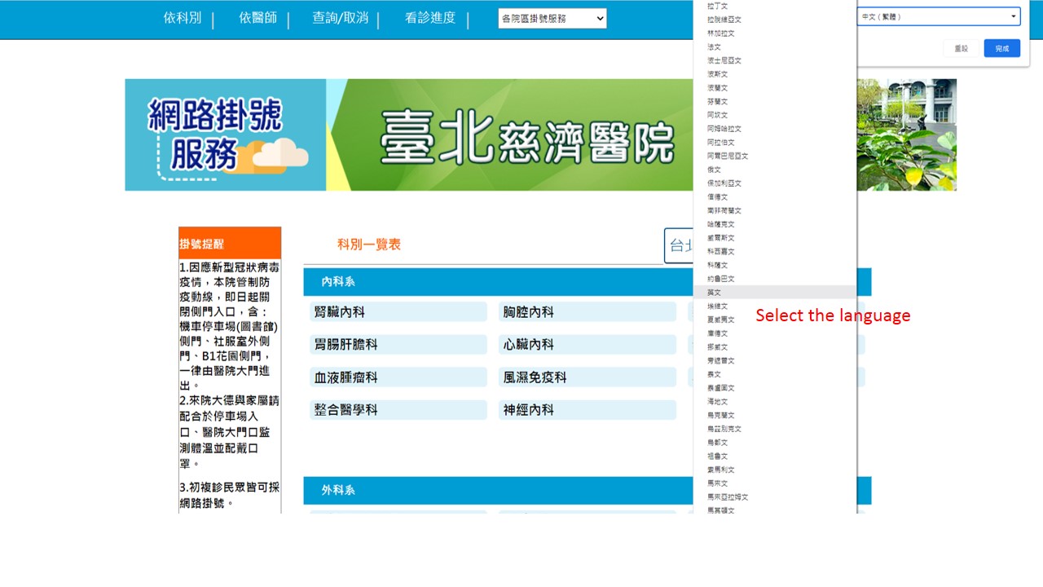
Task: Open the 依科別 navigation tab
Action: 183,18
